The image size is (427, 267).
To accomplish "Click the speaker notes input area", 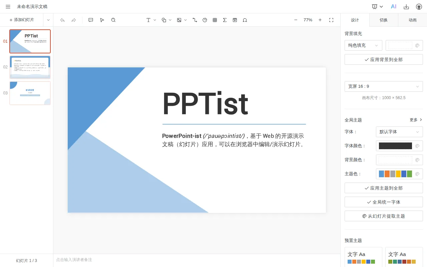I will coord(197,260).
